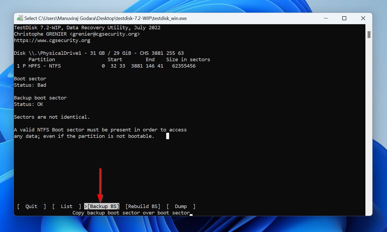
Task: Select the Dump menu option
Action: (x=181, y=206)
